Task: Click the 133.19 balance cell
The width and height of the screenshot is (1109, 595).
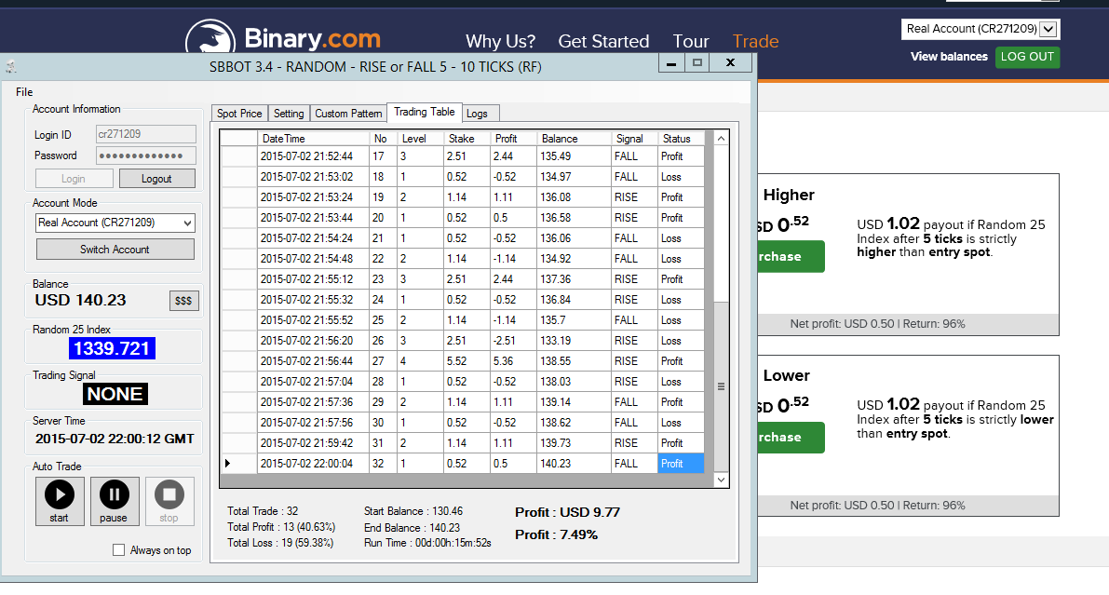Action: click(575, 340)
